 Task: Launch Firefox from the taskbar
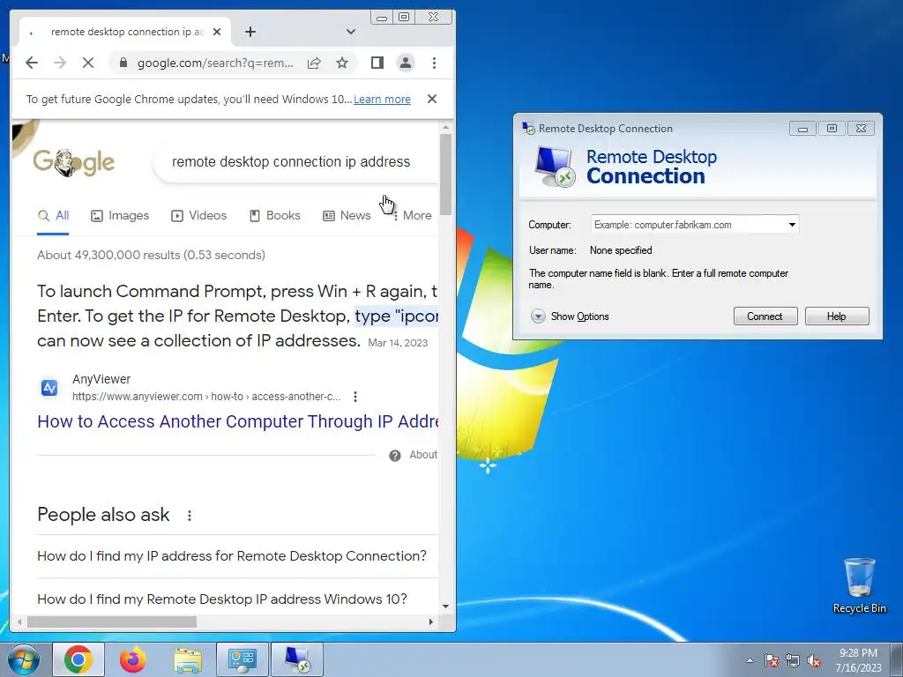click(133, 659)
